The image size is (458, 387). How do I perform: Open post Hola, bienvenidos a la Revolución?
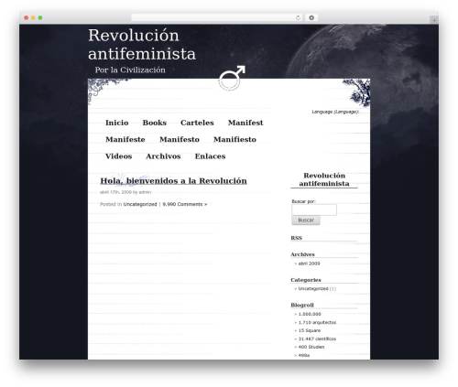(x=173, y=181)
